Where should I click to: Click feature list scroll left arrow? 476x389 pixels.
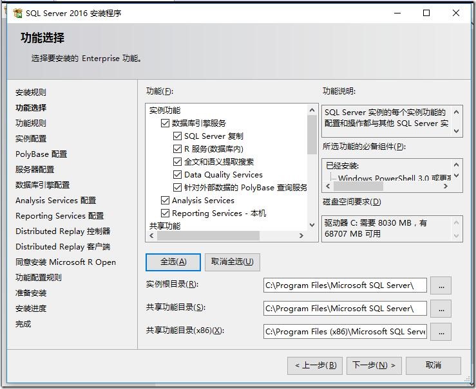[151, 236]
